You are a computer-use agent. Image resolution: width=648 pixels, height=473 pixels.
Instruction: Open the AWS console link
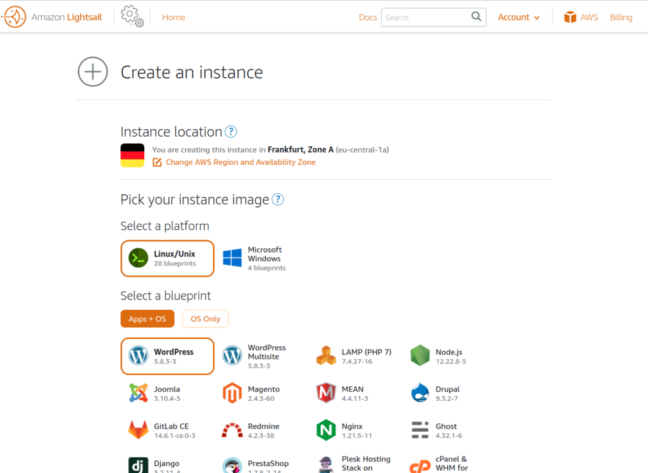tap(581, 17)
